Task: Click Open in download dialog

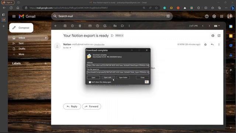Action: coord(93,78)
